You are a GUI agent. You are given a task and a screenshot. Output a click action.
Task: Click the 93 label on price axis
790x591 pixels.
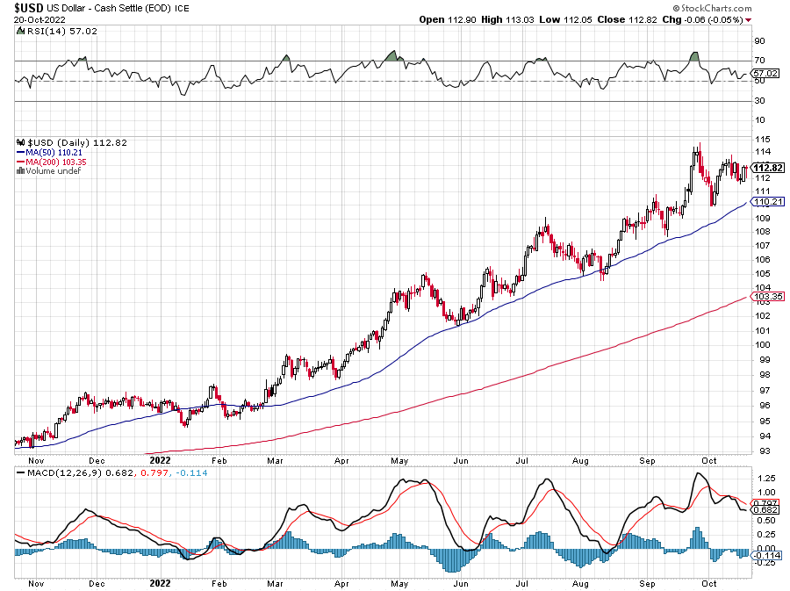pos(765,450)
